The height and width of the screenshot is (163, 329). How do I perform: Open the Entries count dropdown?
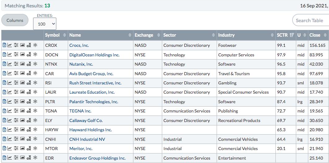(45, 24)
